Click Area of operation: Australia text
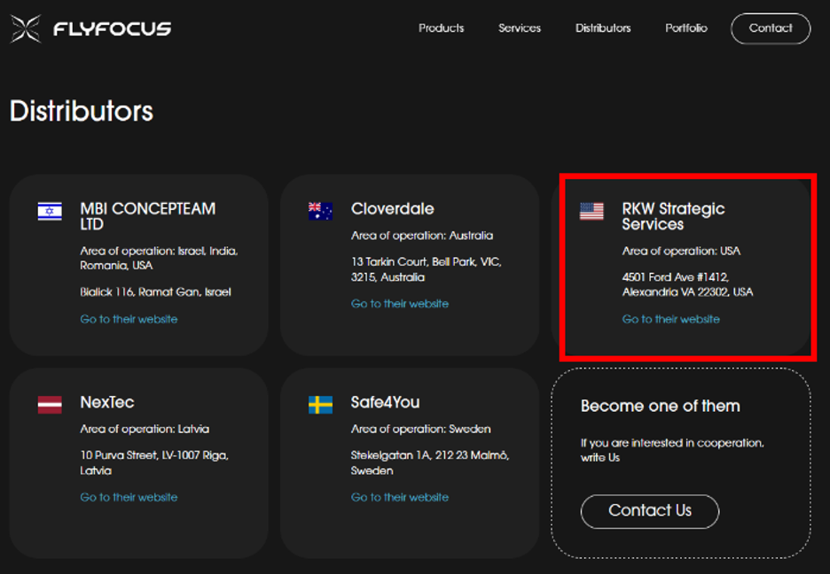 tap(422, 236)
